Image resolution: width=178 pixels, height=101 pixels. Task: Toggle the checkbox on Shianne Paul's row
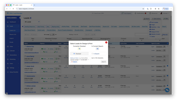coord(167,46)
